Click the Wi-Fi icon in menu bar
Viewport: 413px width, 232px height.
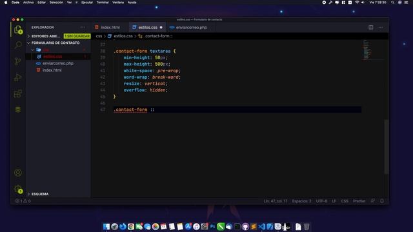tap(357, 3)
